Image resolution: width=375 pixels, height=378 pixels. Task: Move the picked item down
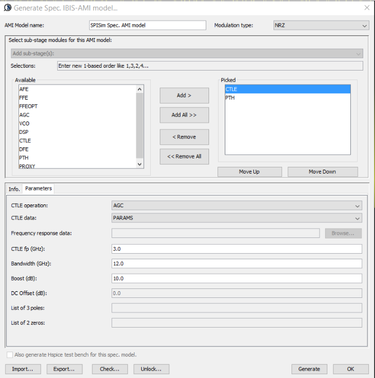pyautogui.click(x=322, y=172)
